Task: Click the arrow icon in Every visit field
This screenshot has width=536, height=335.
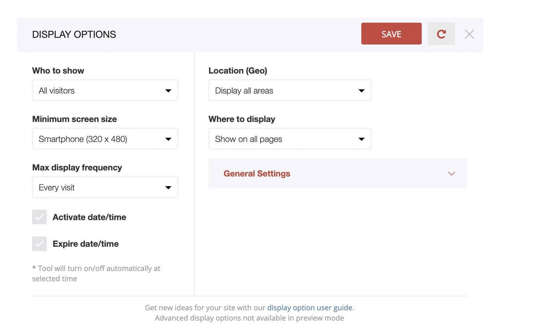Action: tap(168, 188)
